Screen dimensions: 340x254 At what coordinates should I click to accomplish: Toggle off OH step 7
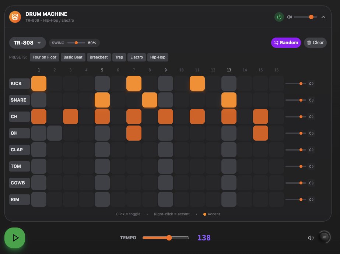(x=134, y=133)
